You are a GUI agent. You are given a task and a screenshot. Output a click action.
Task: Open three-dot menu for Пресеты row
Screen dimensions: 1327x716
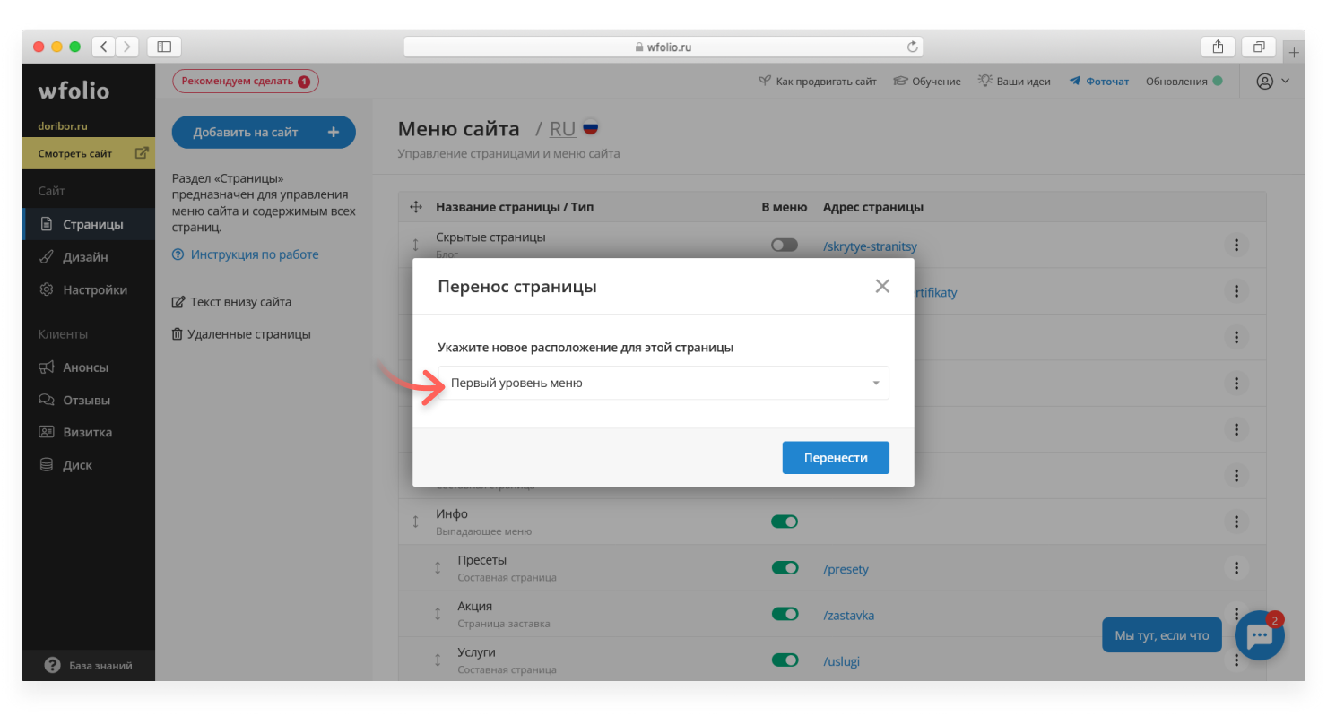(x=1236, y=567)
